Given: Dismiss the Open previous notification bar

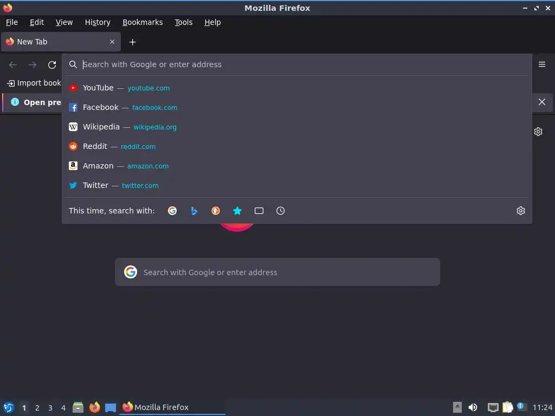Looking at the screenshot, I should (x=542, y=102).
